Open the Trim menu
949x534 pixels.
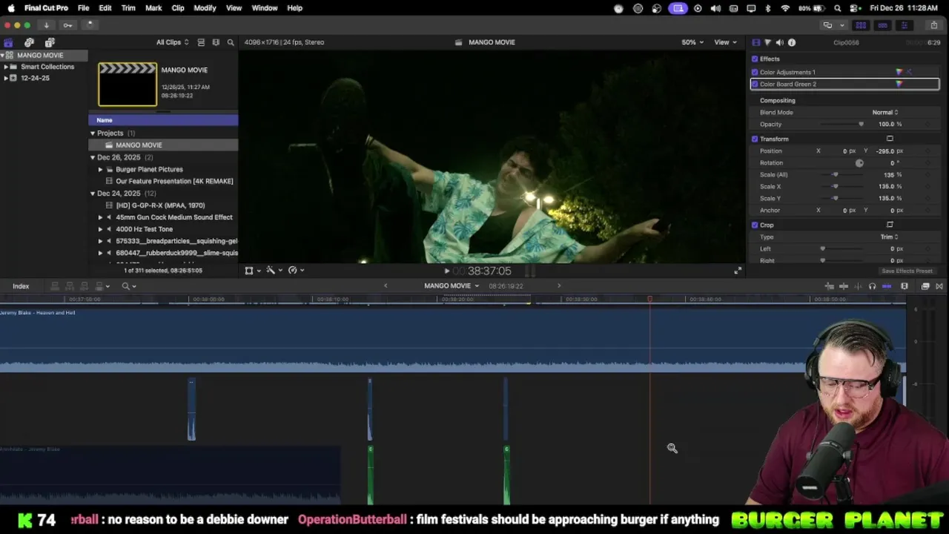[128, 8]
